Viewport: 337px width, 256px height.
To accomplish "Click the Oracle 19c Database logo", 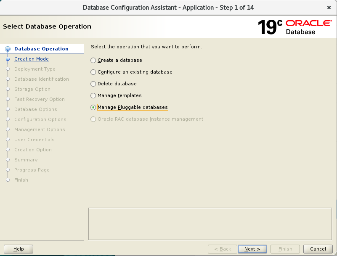I will coord(295,27).
